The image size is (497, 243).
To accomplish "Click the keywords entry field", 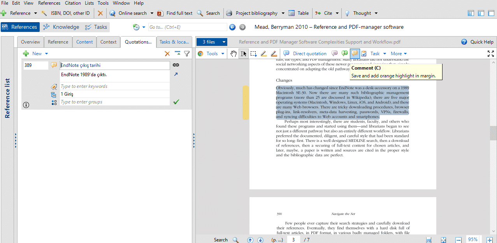I will [115, 86].
